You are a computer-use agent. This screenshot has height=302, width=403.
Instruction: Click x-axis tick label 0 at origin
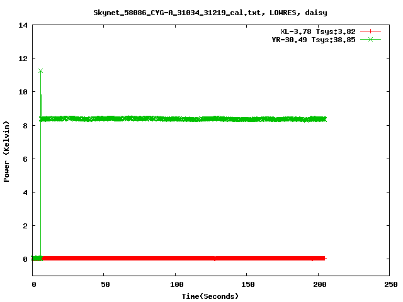pyautogui.click(x=34, y=284)
